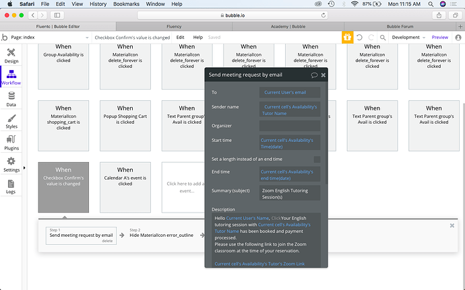Open the Page: index dropdown

click(49, 37)
